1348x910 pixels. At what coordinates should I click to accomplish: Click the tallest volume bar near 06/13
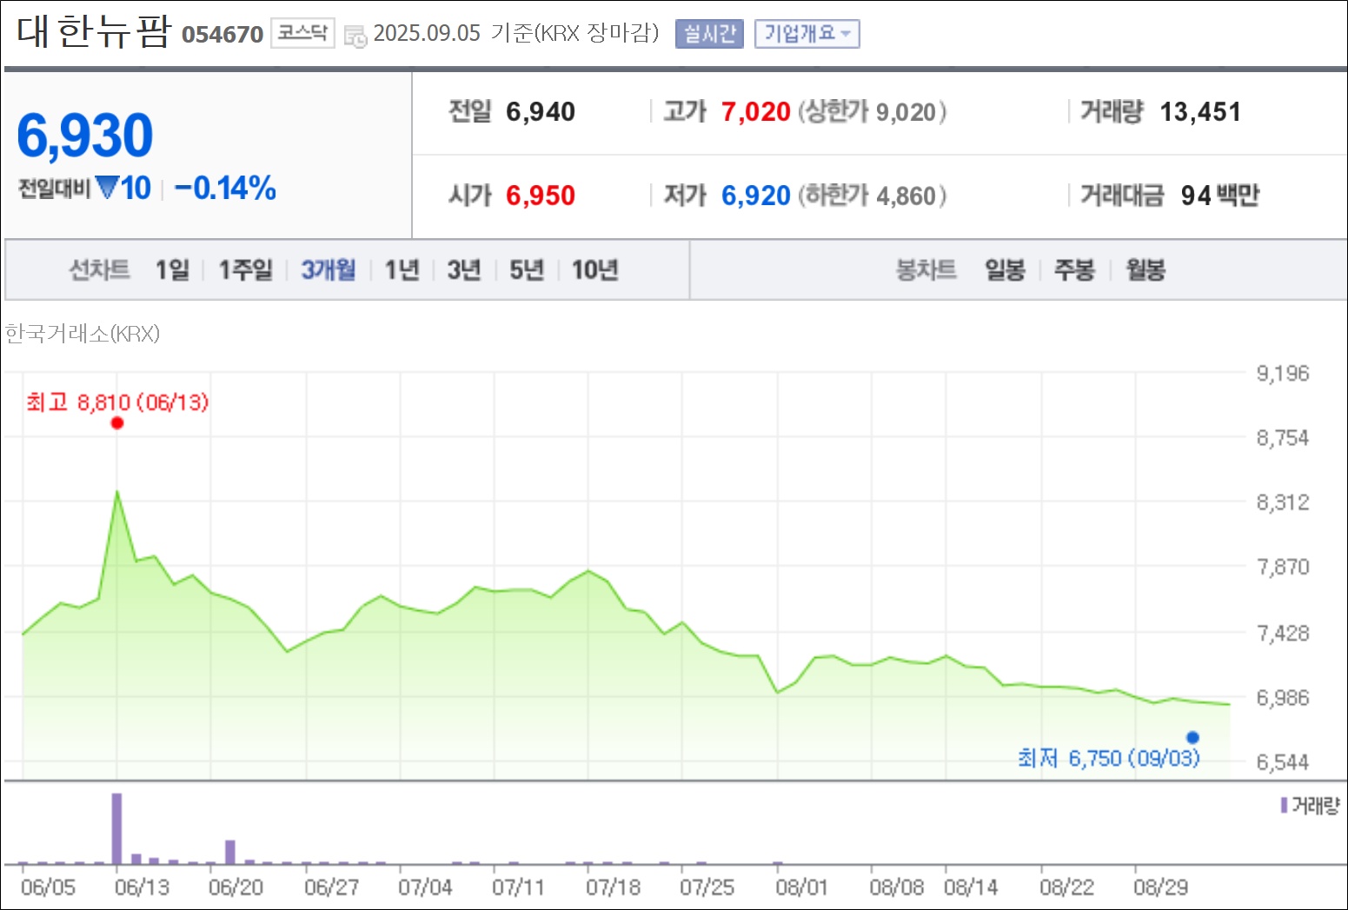tap(116, 828)
